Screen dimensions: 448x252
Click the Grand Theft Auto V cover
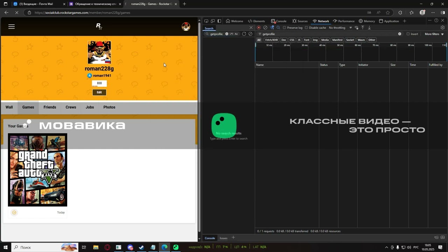(x=37, y=170)
